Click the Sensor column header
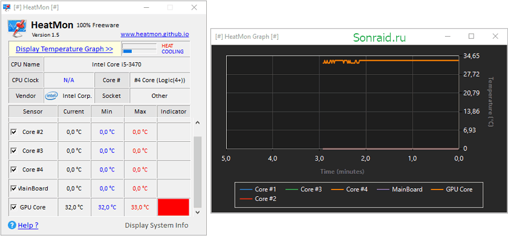Image resolution: width=508 pixels, height=236 pixels. [x=33, y=112]
